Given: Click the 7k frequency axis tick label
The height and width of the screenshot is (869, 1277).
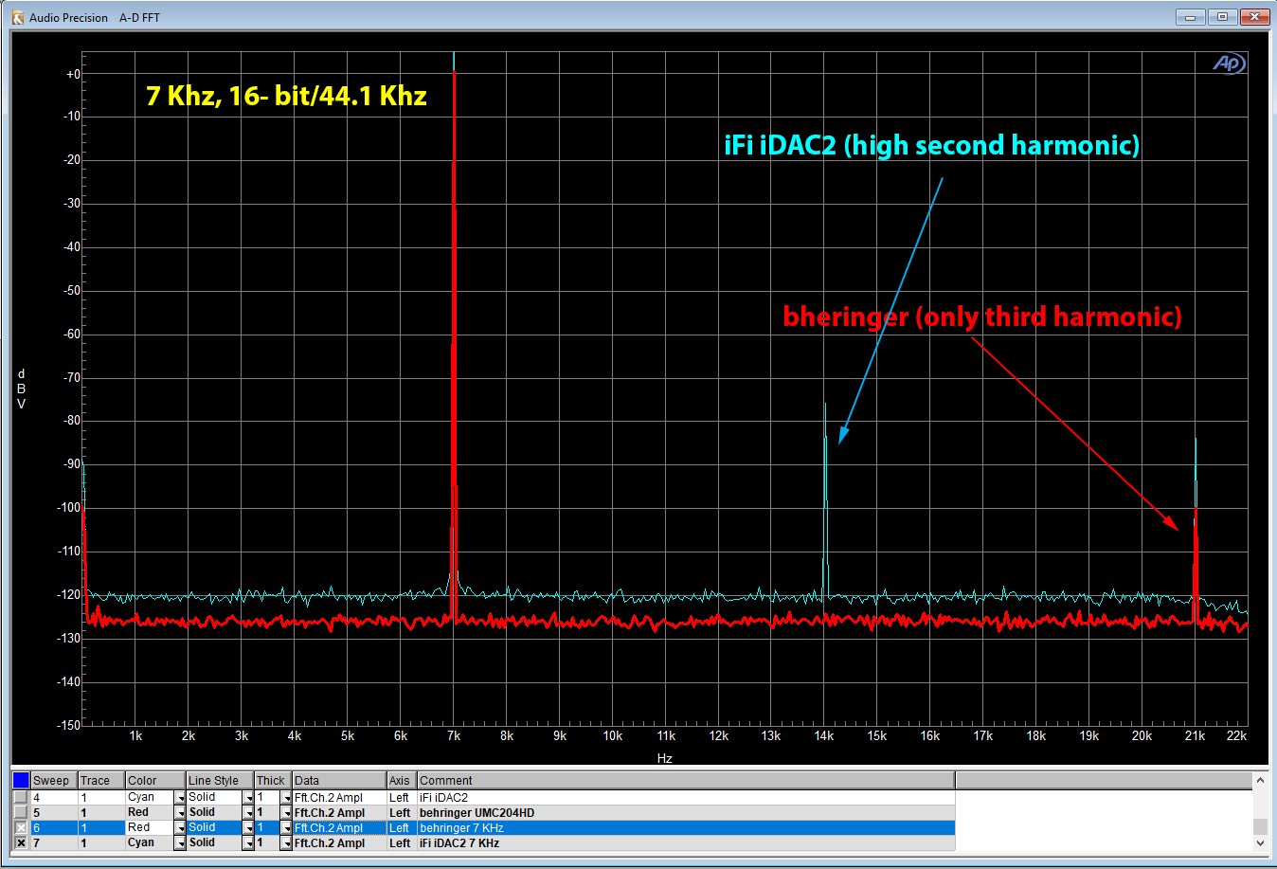Looking at the screenshot, I should [x=454, y=736].
